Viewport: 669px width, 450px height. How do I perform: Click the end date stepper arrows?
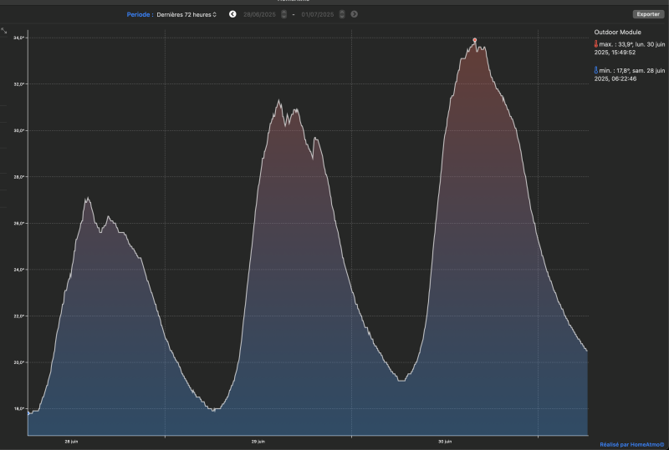(342, 14)
